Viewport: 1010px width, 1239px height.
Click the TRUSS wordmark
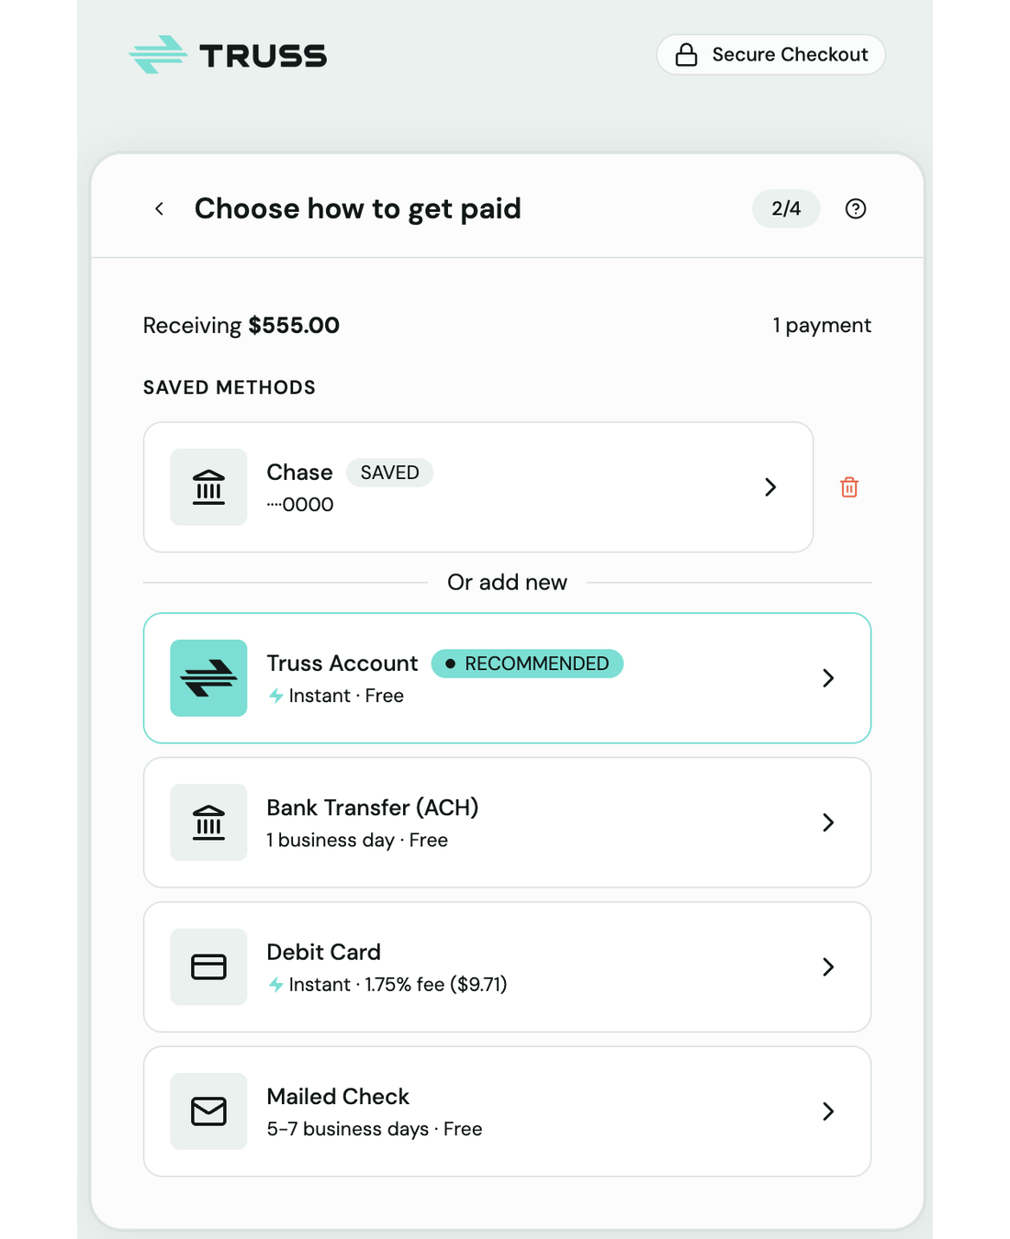(x=263, y=56)
